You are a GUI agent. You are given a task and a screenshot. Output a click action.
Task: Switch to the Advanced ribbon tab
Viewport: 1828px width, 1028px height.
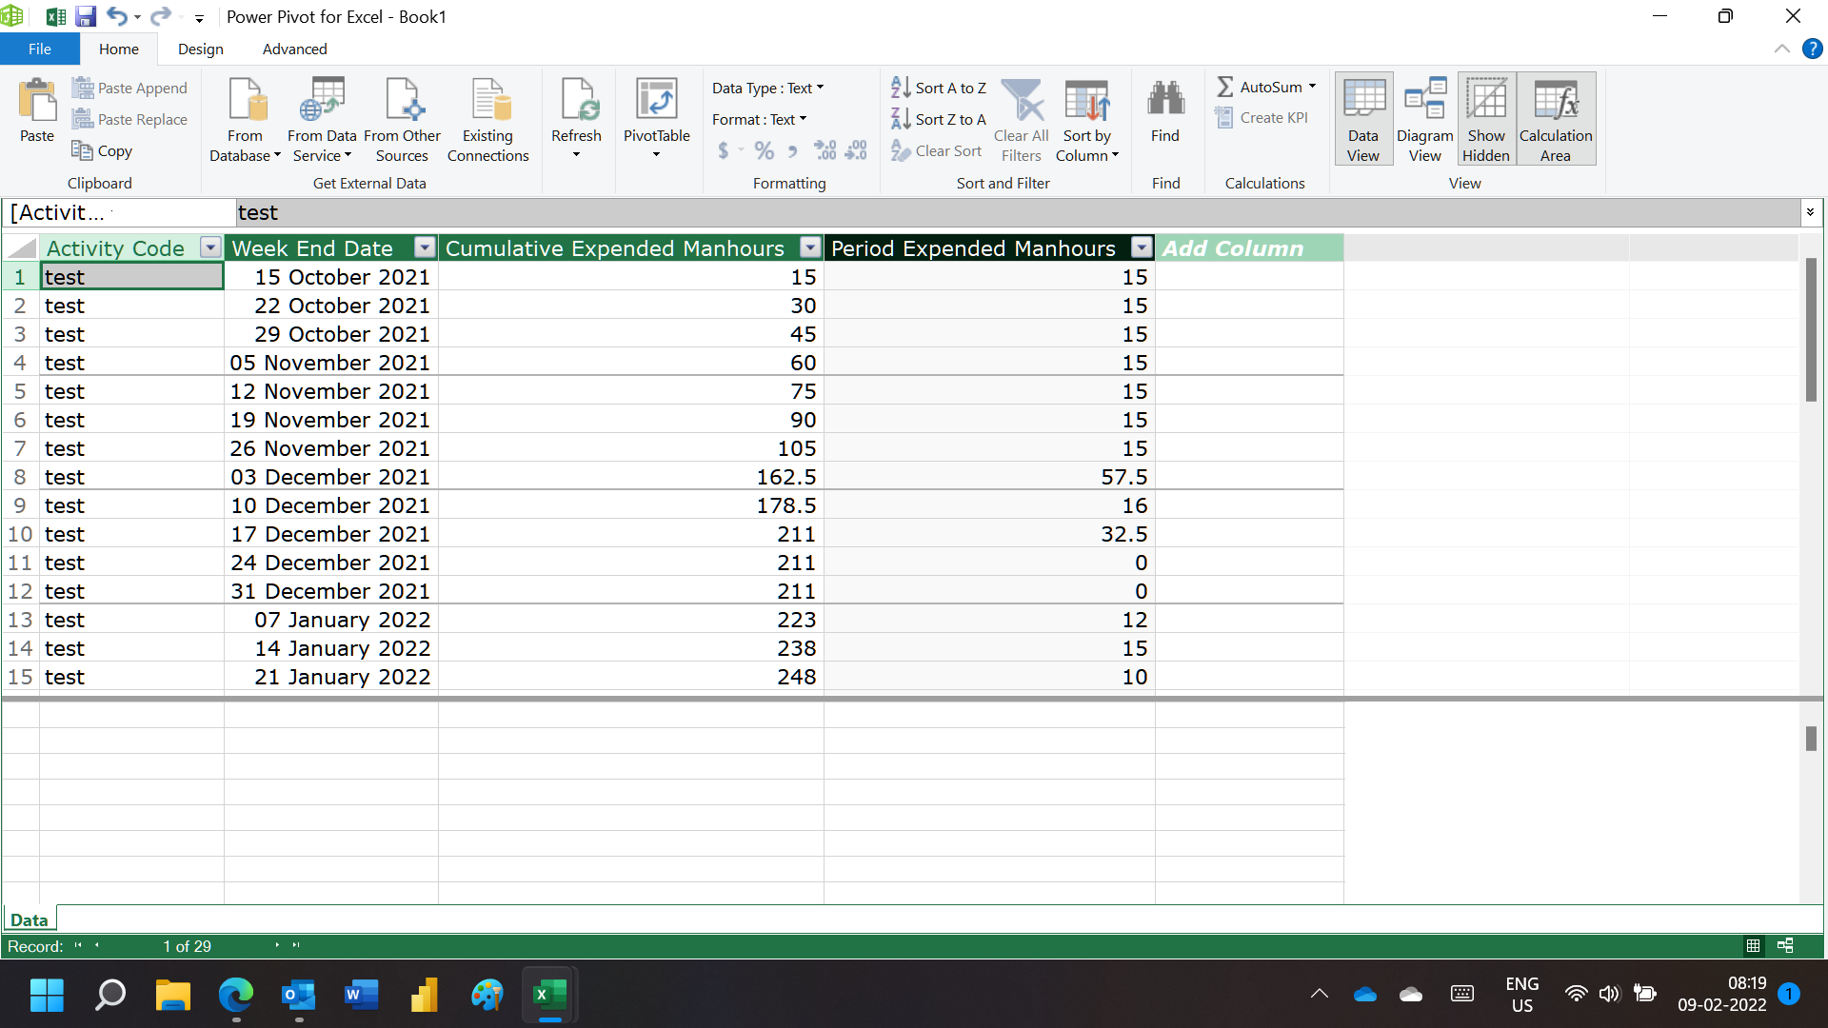[294, 49]
